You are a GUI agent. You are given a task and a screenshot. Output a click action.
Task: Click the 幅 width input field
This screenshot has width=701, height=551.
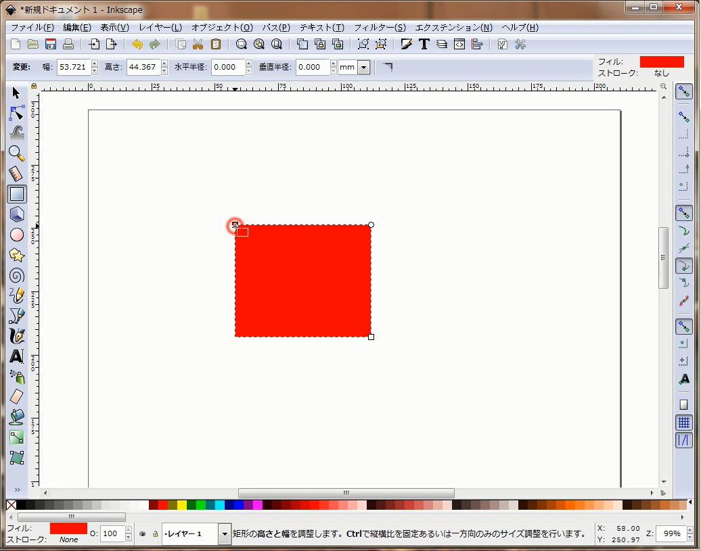tap(73, 68)
